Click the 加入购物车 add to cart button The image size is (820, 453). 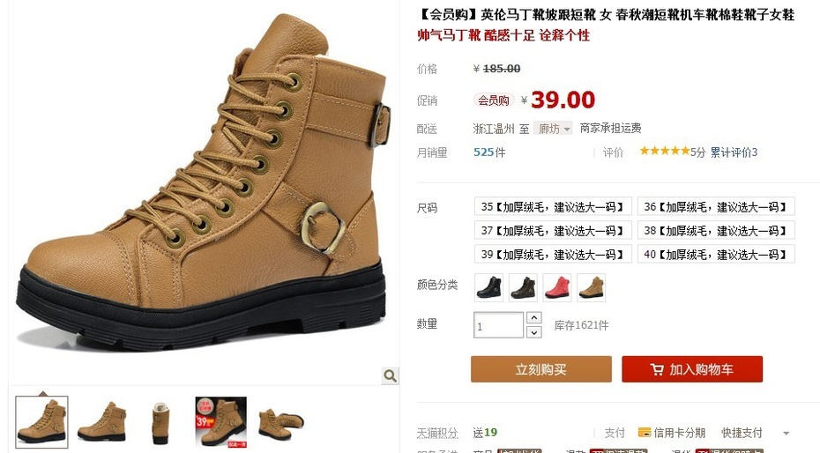coord(692,369)
